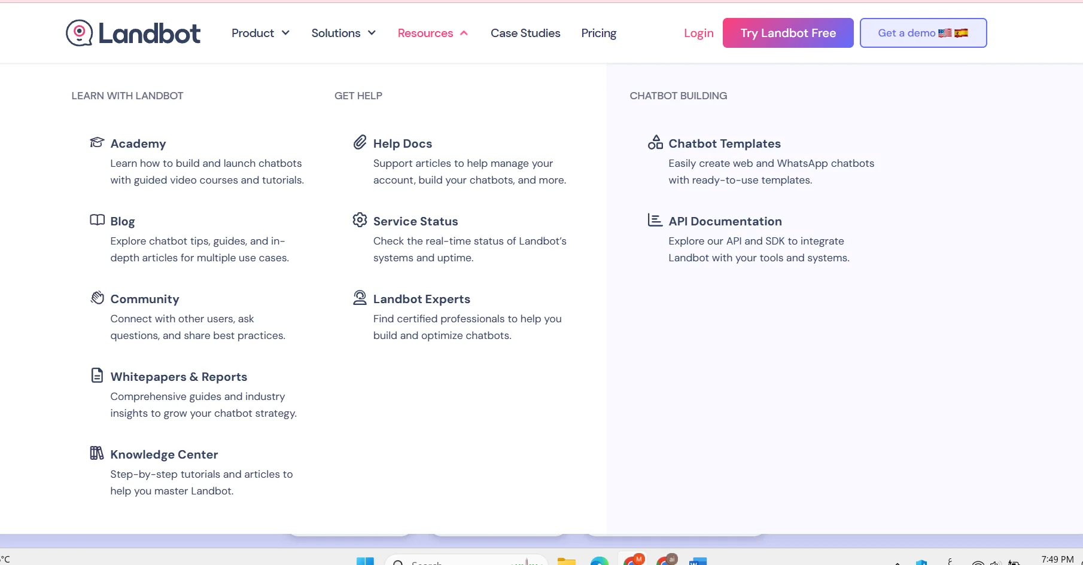Image resolution: width=1083 pixels, height=565 pixels.
Task: Open the Login link
Action: click(698, 33)
